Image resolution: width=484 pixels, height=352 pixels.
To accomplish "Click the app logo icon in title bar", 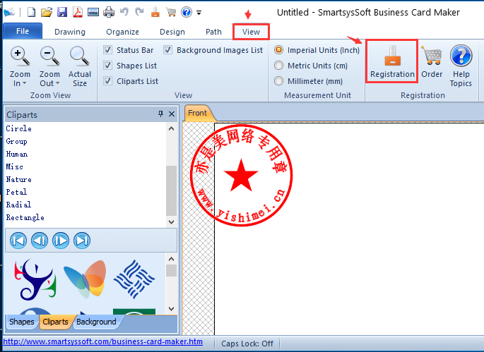I will click(x=9, y=13).
